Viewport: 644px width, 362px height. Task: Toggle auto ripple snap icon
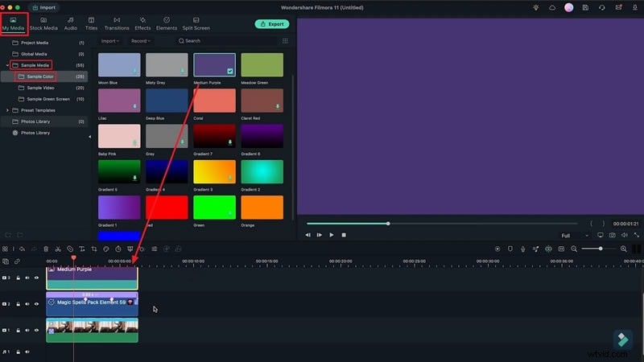[x=548, y=249]
